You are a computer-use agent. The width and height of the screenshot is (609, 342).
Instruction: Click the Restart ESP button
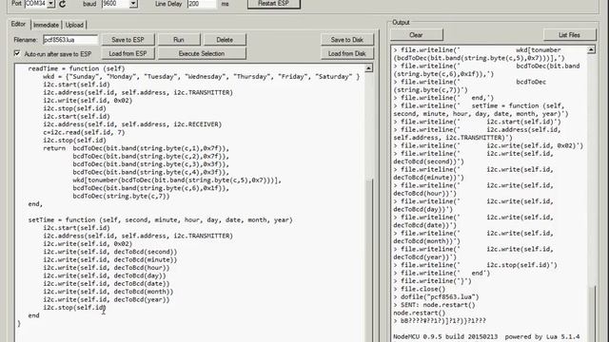274,4
